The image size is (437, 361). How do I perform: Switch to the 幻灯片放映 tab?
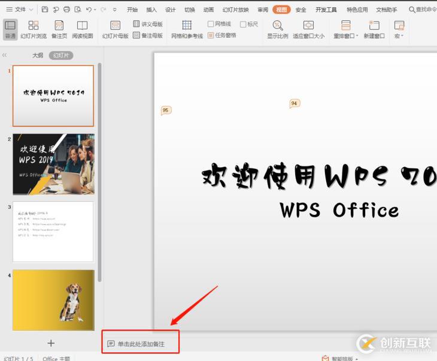[x=235, y=10]
